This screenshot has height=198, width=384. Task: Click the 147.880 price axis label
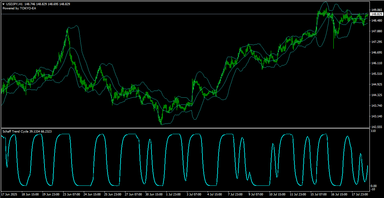[x=377, y=31]
